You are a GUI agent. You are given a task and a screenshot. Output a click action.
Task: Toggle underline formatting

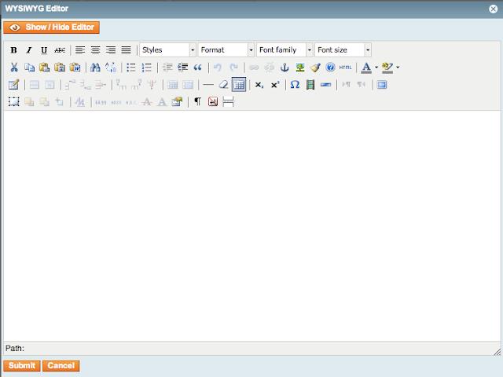[x=44, y=50]
